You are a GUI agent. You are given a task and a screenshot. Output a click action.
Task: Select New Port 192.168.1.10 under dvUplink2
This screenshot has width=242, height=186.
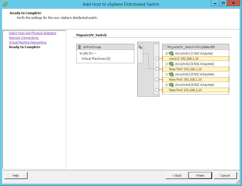(x=195, y=69)
